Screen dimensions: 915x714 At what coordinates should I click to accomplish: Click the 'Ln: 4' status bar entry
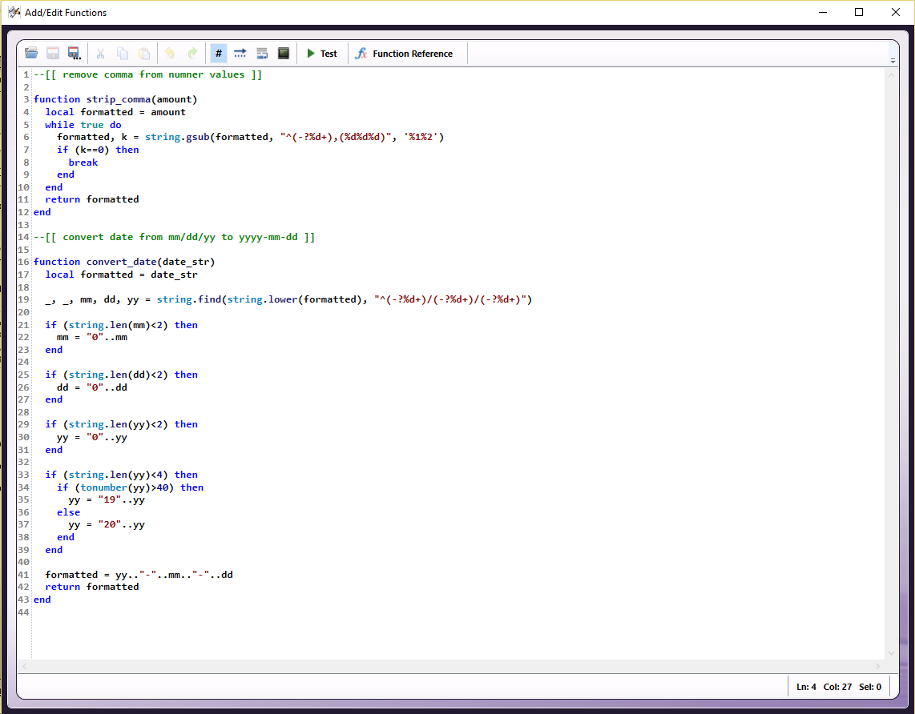806,687
